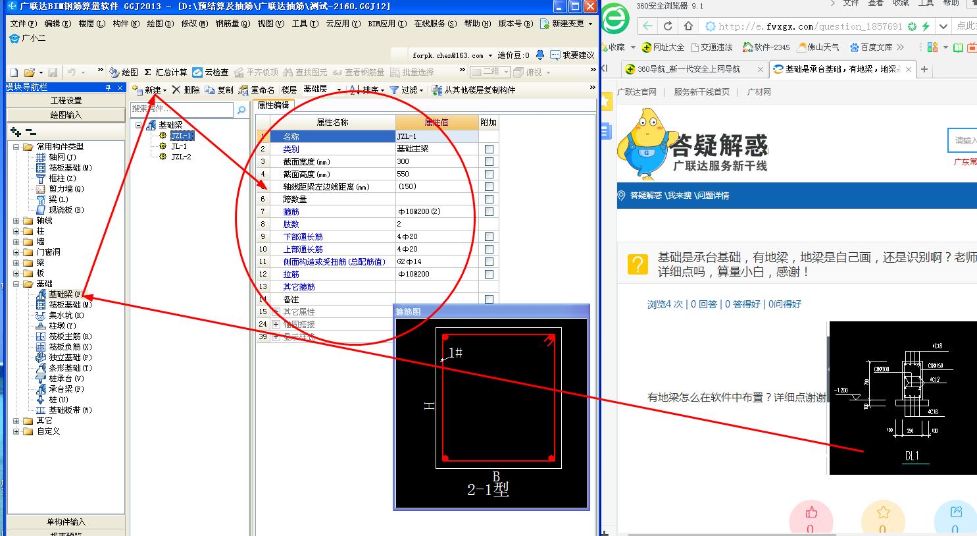Toggle 附加 checkbox for 类别 row
Viewport: 977px width, 536px height.
coord(489,149)
